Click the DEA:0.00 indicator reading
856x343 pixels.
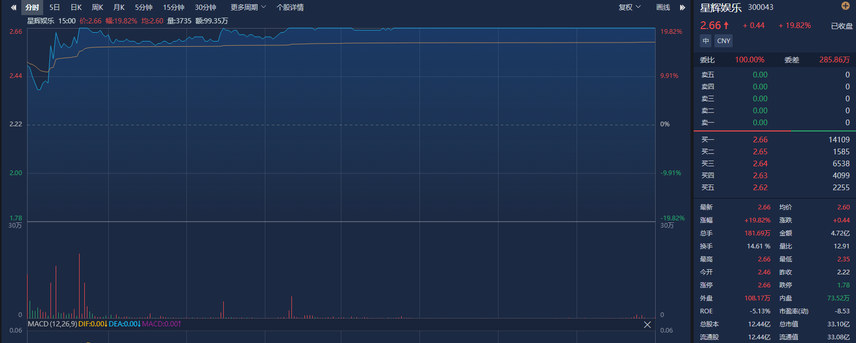tap(124, 324)
